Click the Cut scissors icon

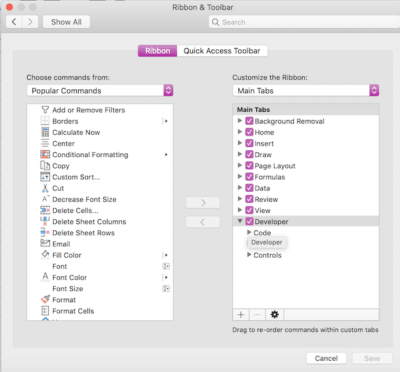[45, 188]
